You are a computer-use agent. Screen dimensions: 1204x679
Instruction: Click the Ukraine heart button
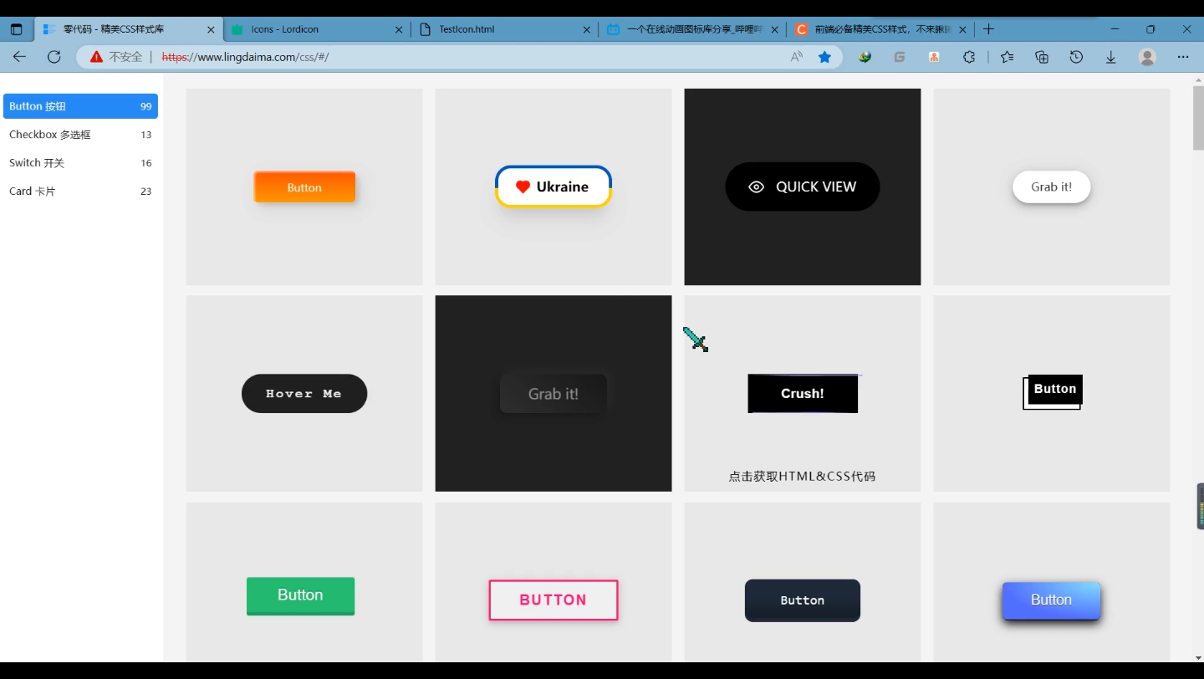[x=554, y=186]
